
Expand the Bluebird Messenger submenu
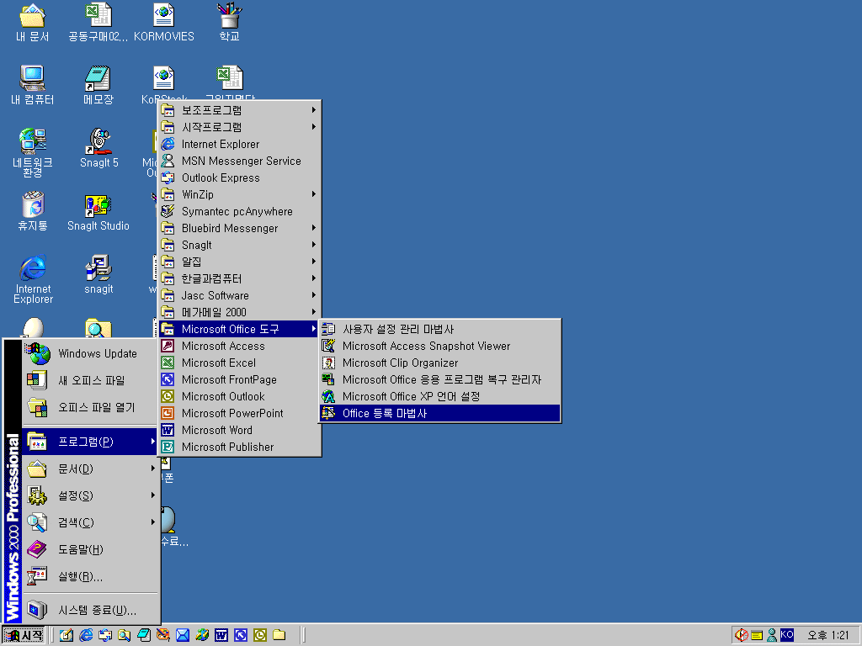[x=239, y=228]
